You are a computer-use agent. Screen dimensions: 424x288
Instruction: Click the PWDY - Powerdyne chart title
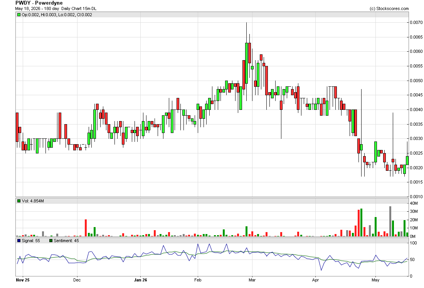(x=39, y=3)
